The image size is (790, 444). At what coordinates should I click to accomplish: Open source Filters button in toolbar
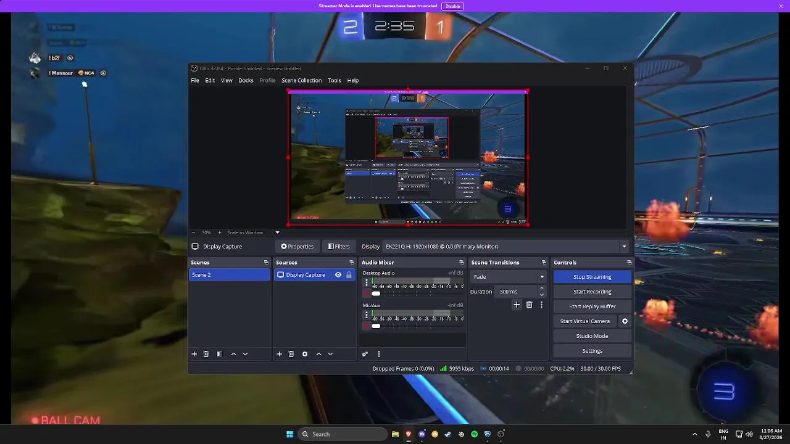click(339, 247)
